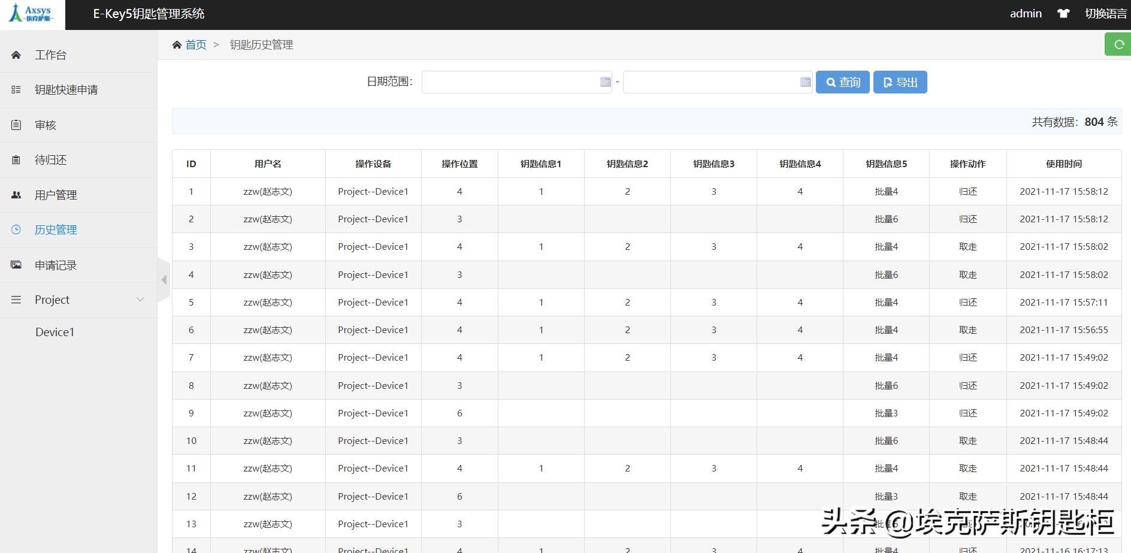Click the end date input field
This screenshot has height=553, width=1131.
718,82
